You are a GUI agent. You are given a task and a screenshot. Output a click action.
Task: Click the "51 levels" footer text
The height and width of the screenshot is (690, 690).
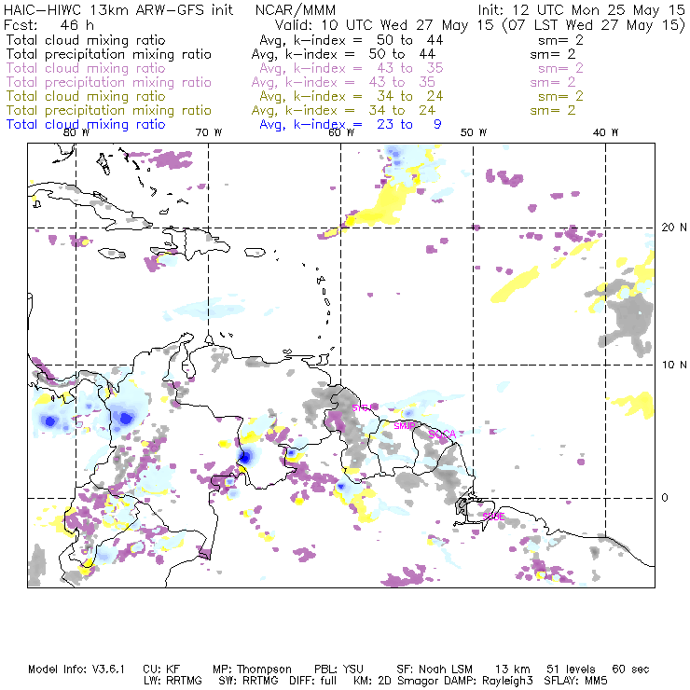(x=571, y=669)
